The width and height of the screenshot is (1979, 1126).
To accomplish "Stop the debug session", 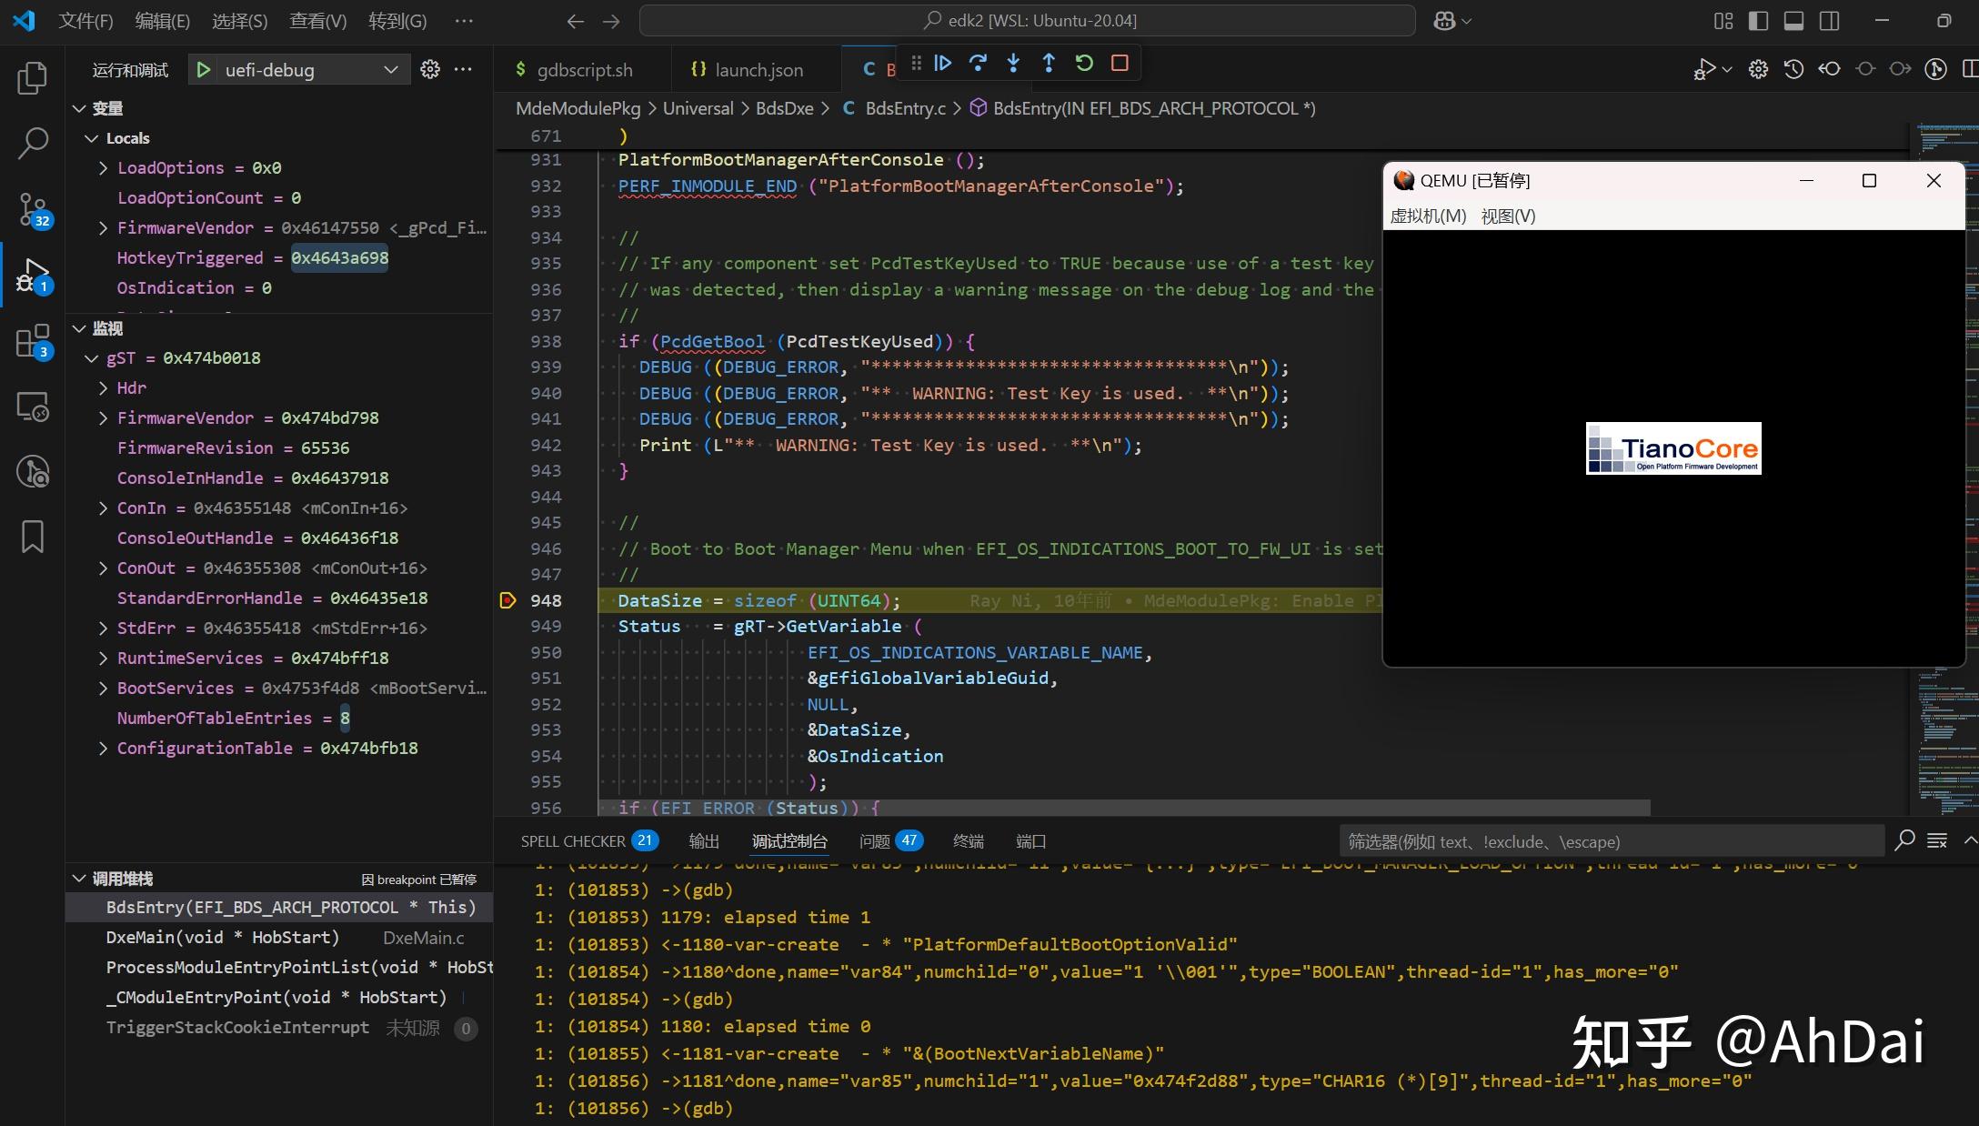I will (x=1119, y=63).
